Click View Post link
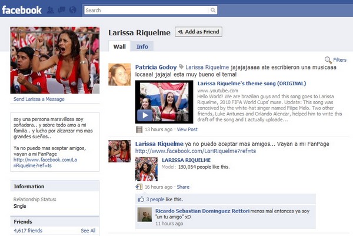 coord(187,129)
